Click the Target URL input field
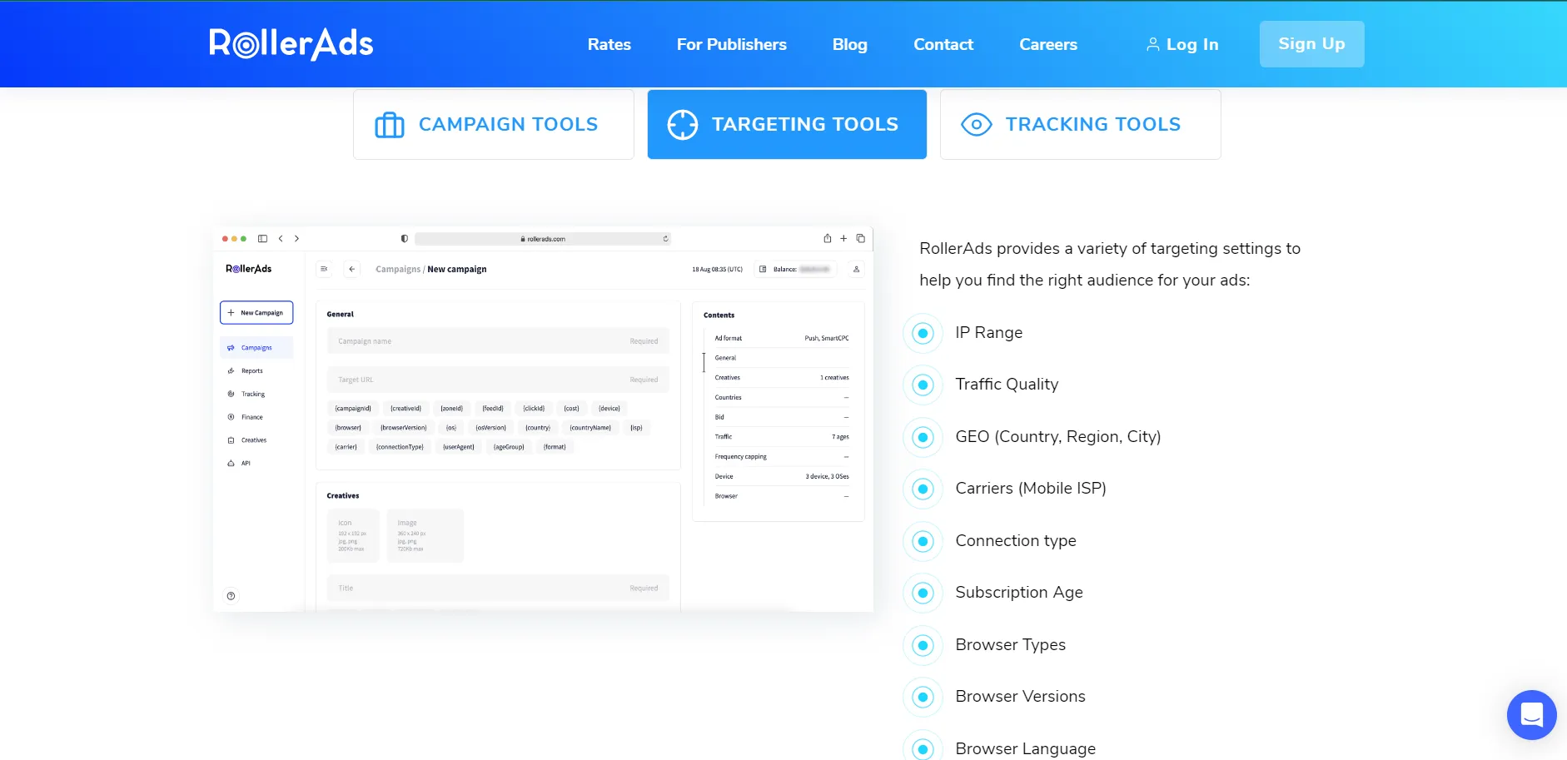The height and width of the screenshot is (760, 1567). [498, 380]
